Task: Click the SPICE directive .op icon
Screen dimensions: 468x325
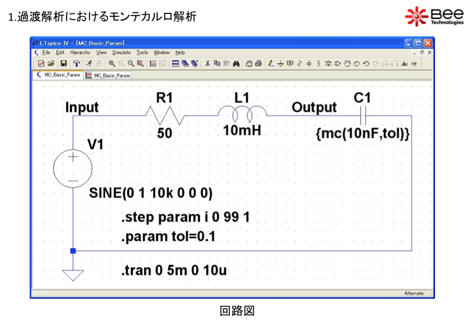Action: coord(414,64)
